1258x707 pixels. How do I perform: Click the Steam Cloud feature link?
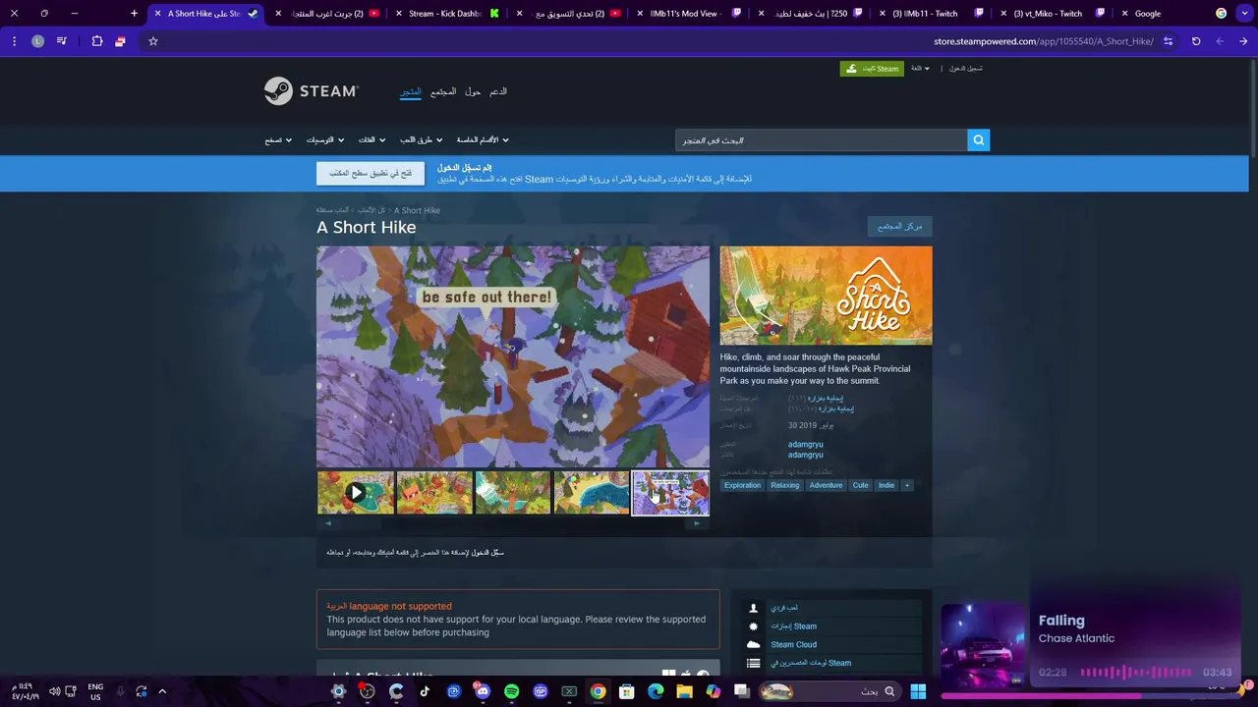pyautogui.click(x=793, y=645)
